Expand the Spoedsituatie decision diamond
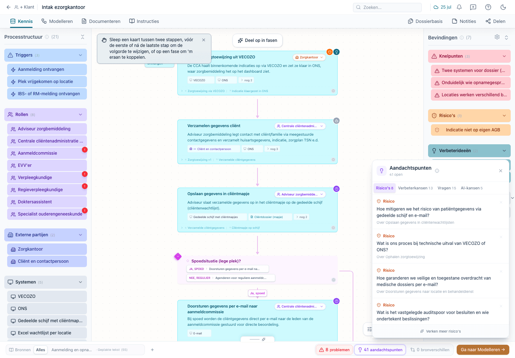The height and width of the screenshot is (358, 515). (178, 256)
